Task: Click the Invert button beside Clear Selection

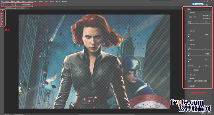Action: pos(204,70)
